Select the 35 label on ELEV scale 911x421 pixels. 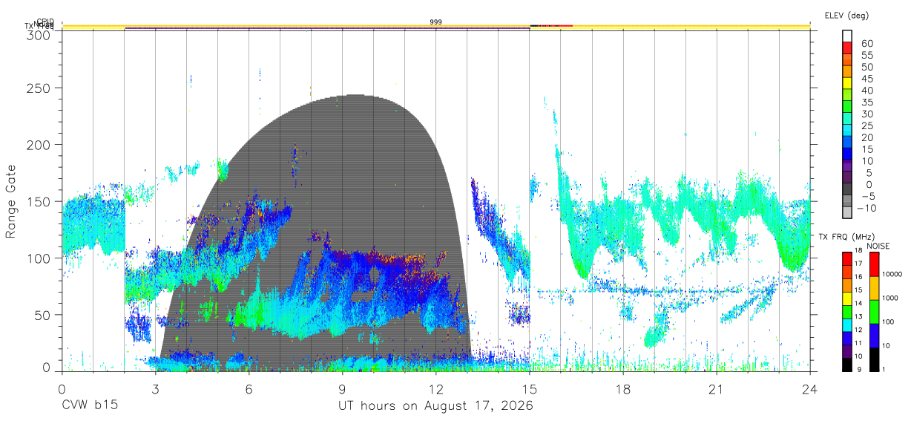[x=866, y=102]
